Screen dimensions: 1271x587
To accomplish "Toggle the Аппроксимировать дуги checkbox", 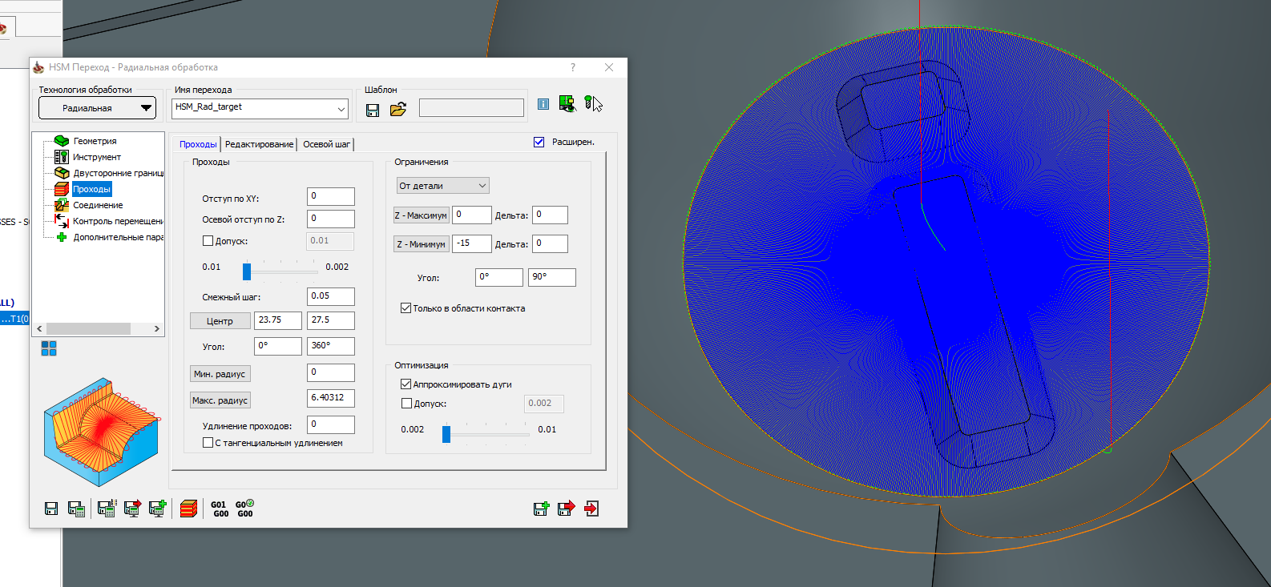I will tap(406, 384).
